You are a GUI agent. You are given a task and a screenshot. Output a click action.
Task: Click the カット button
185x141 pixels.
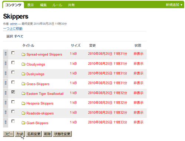(x=20, y=134)
